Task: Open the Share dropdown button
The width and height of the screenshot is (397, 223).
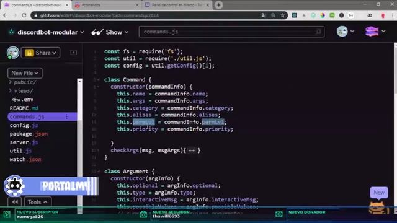Action: coord(40,53)
